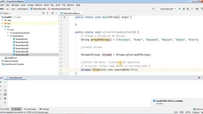
Task: Collapse all icon in Project panel
Action: click(47, 13)
